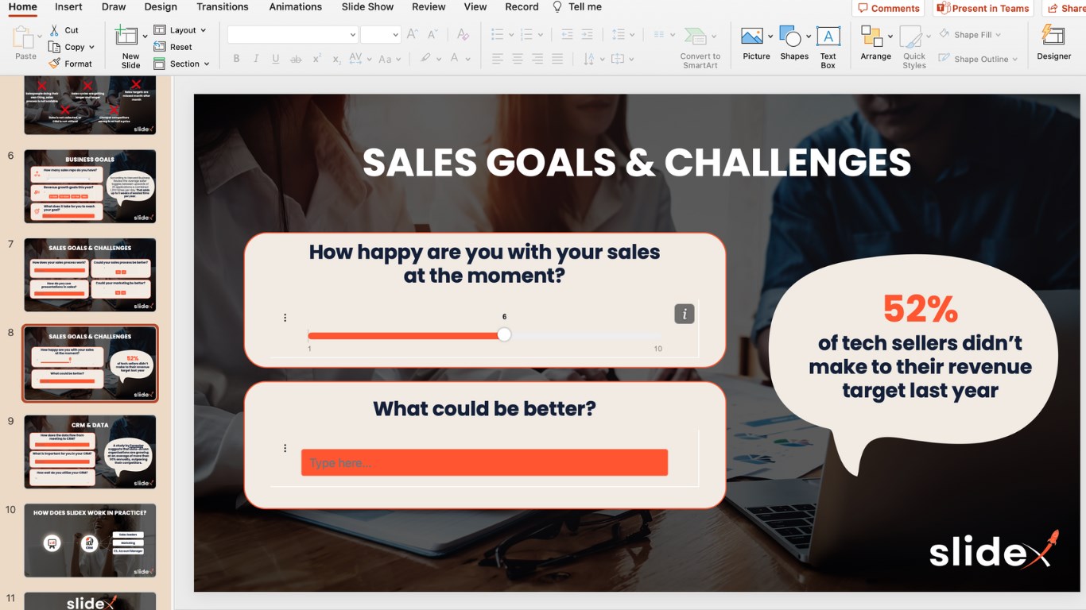Click the Tell me search box

578,7
